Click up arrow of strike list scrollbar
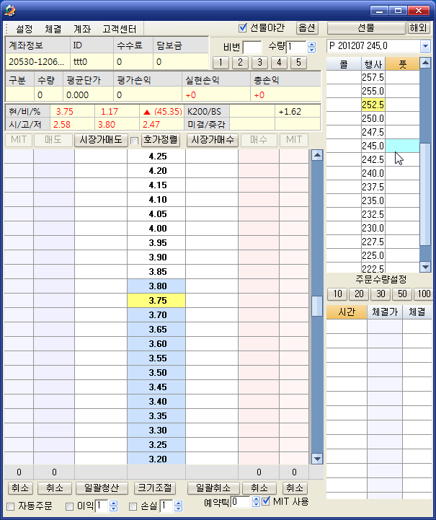Viewport: 436px width, 520px height. pos(425,63)
